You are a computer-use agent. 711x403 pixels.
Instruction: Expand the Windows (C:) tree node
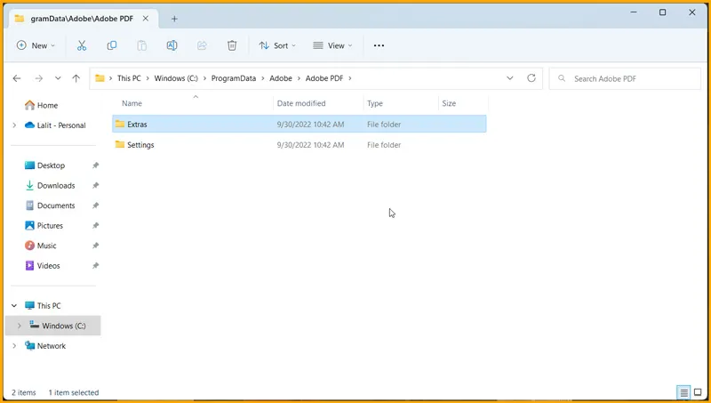19,326
